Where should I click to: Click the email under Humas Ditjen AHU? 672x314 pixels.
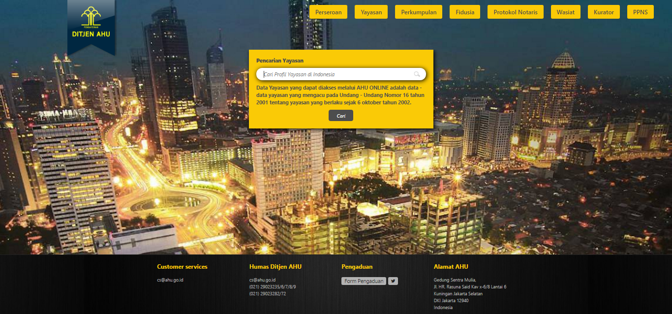click(x=262, y=280)
